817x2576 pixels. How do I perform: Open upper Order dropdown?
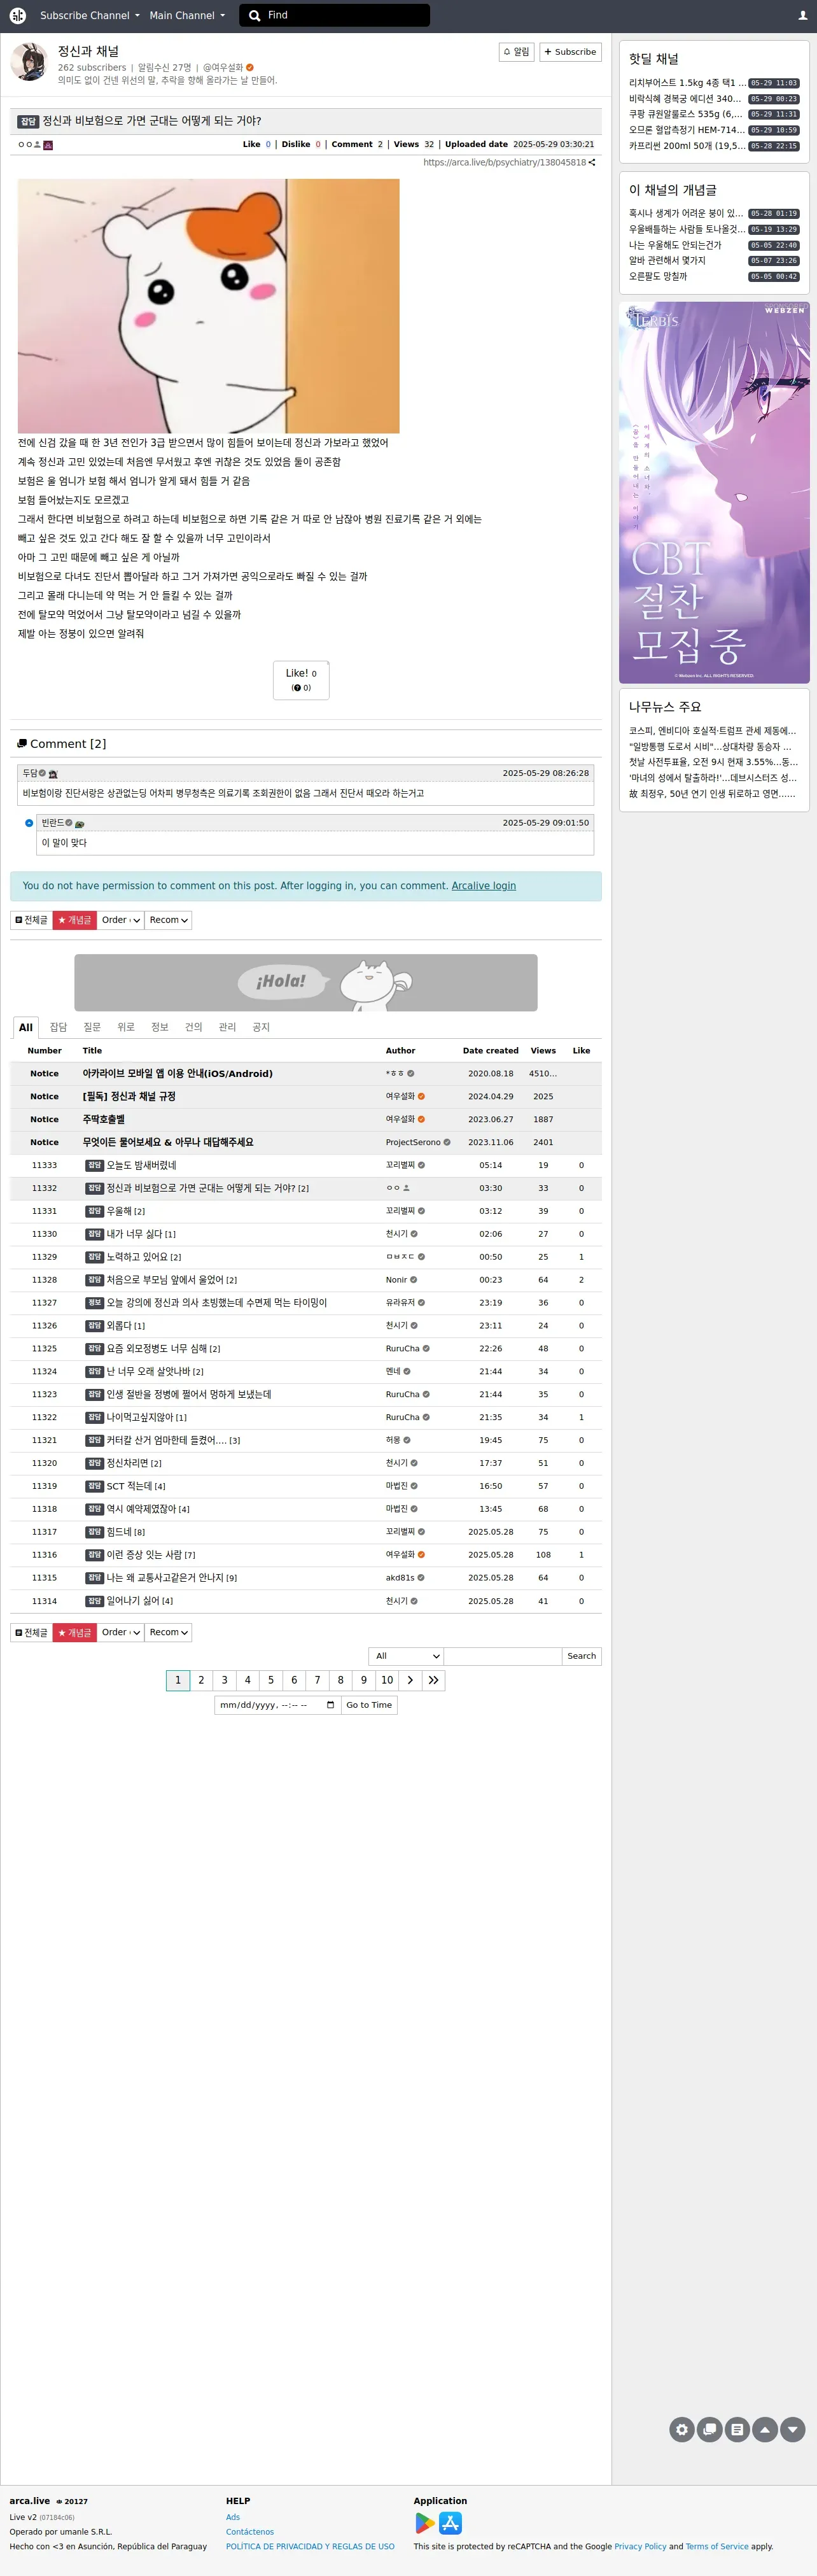tap(121, 920)
